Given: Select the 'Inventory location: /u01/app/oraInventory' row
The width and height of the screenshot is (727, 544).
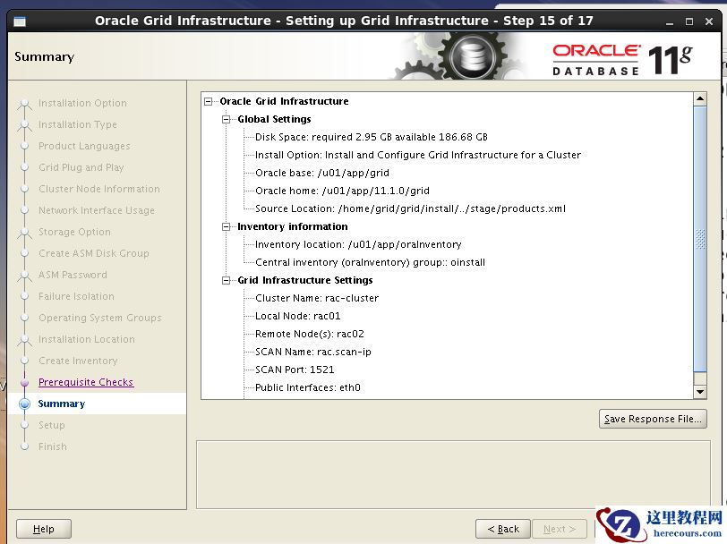Looking at the screenshot, I should [x=358, y=244].
